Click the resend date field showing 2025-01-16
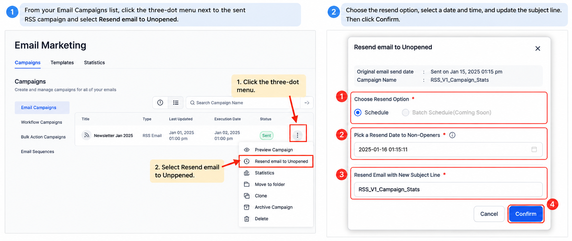Screen dimensions: 572x241 tap(448, 150)
